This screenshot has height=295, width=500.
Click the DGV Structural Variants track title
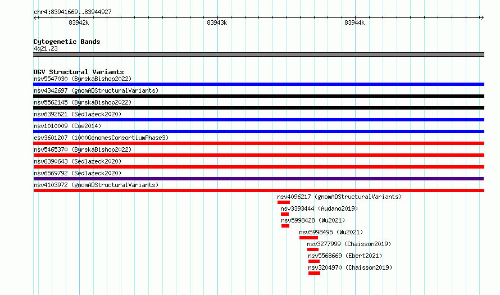[x=79, y=72]
